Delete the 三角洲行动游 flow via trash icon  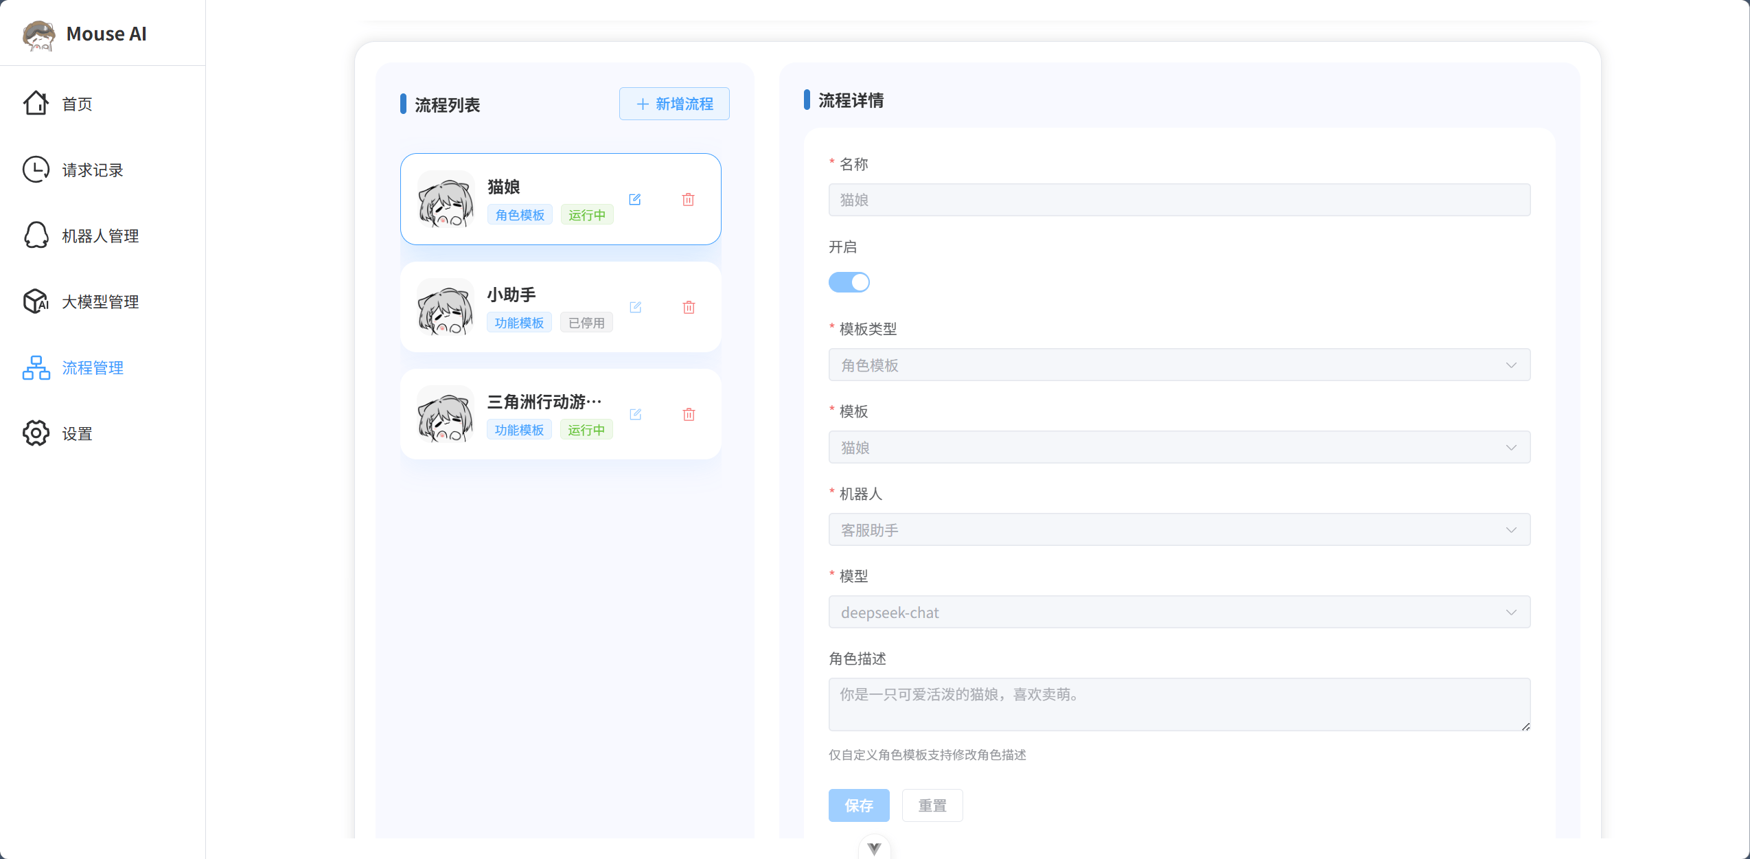point(689,414)
